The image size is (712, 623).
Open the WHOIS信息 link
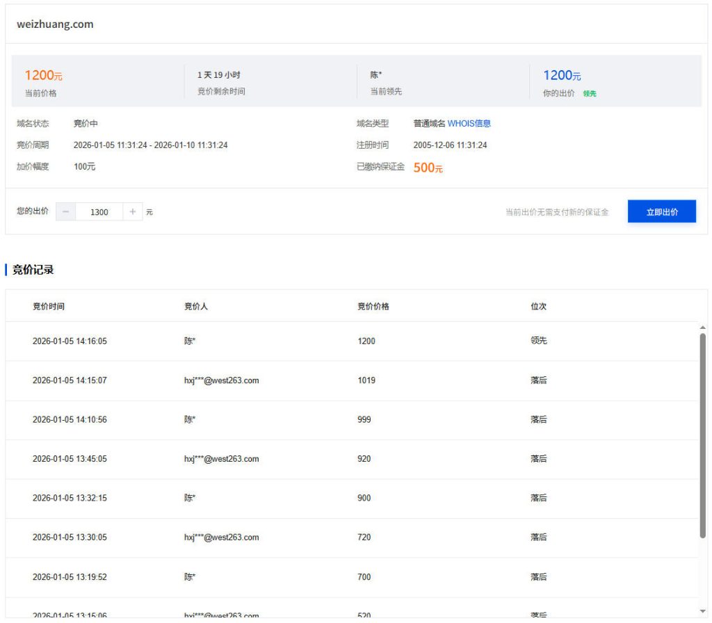[x=469, y=124]
